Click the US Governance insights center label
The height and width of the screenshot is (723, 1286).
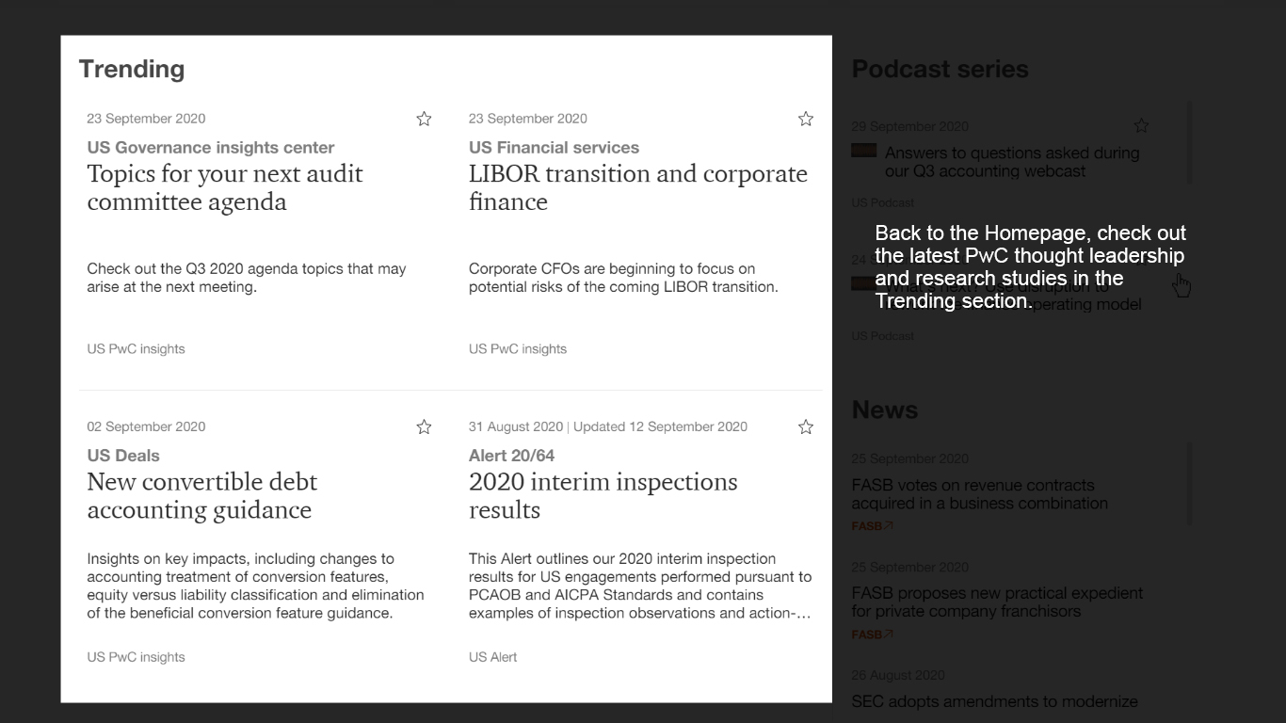point(210,148)
